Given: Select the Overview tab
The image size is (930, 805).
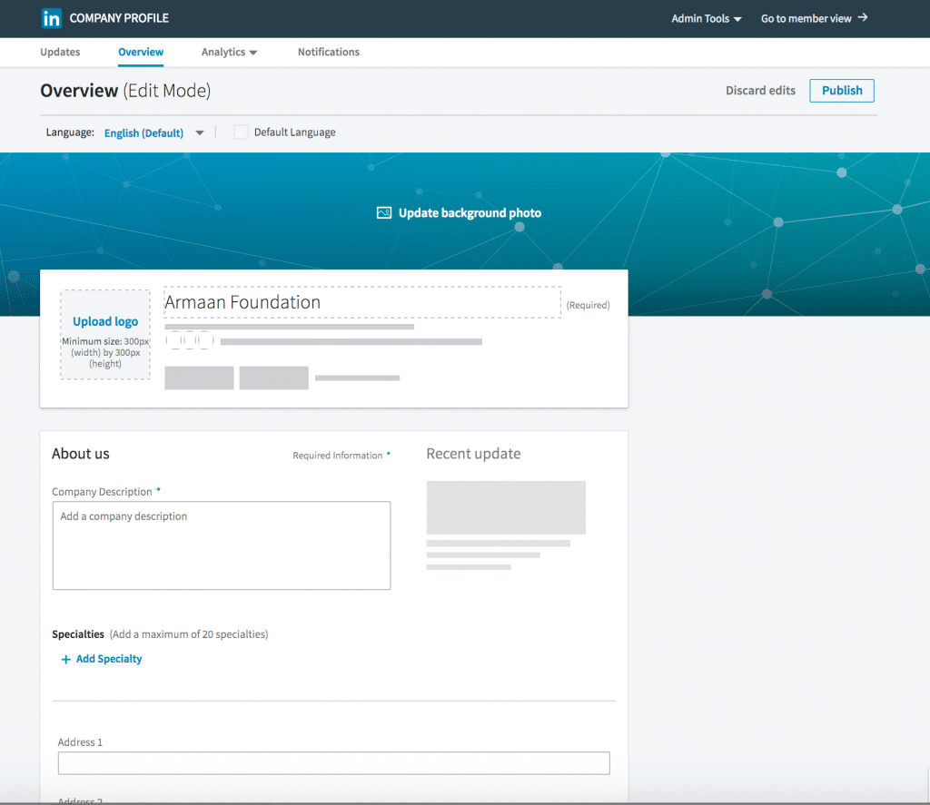Looking at the screenshot, I should point(141,52).
